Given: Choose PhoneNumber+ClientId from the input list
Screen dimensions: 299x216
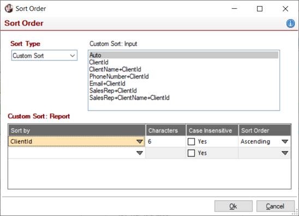Looking at the screenshot, I should click(x=119, y=76).
